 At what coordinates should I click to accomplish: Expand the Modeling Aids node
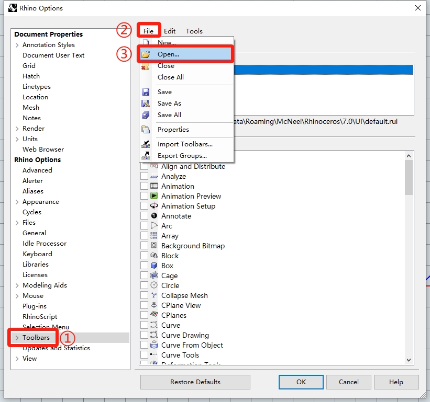pyautogui.click(x=17, y=285)
